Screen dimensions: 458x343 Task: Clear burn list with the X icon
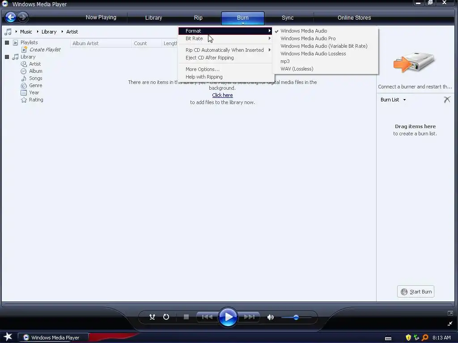(x=447, y=100)
